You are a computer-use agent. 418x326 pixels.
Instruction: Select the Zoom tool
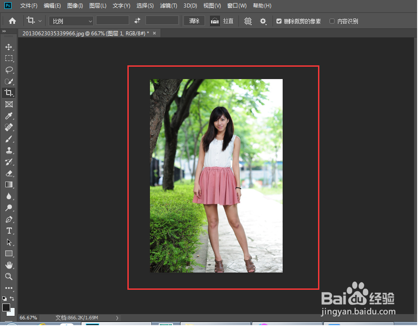(x=9, y=277)
